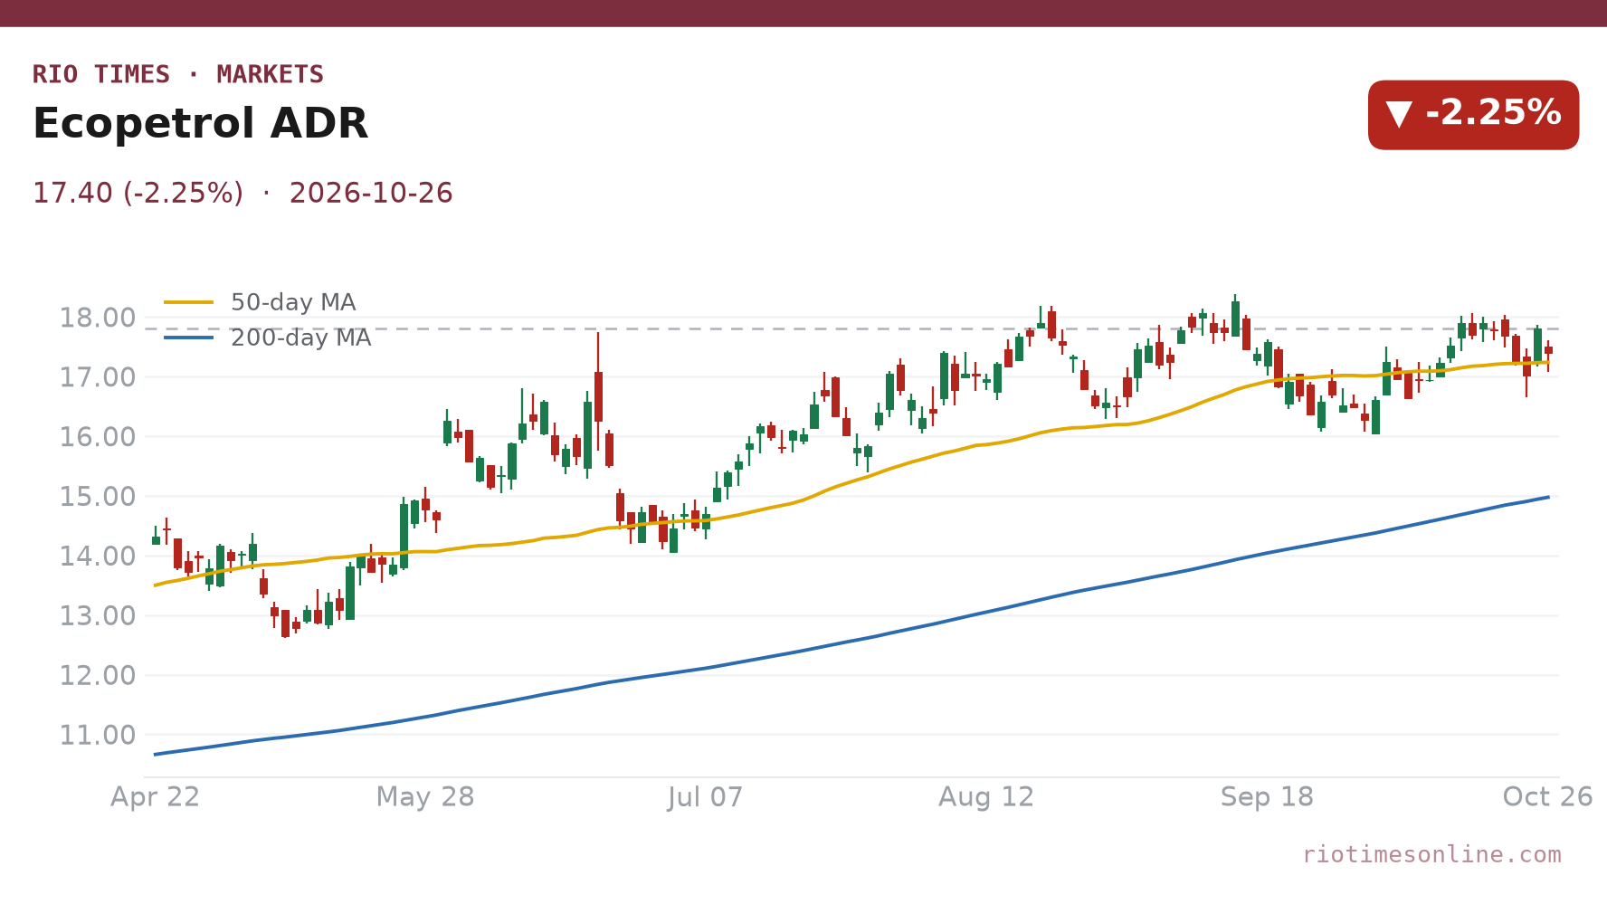Click the 18.00 y-axis label
The image size is (1607, 904).
(x=97, y=319)
